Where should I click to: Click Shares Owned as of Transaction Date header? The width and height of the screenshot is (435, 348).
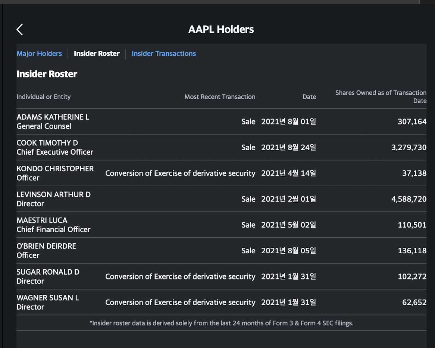(381, 97)
